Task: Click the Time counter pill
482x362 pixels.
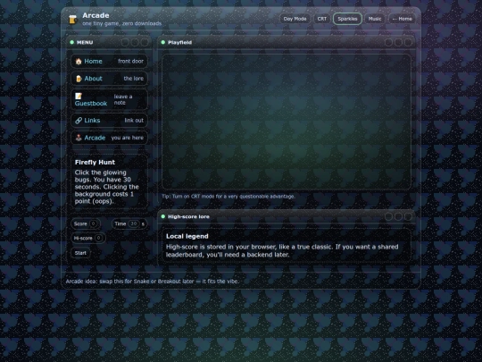Action: (x=129, y=223)
